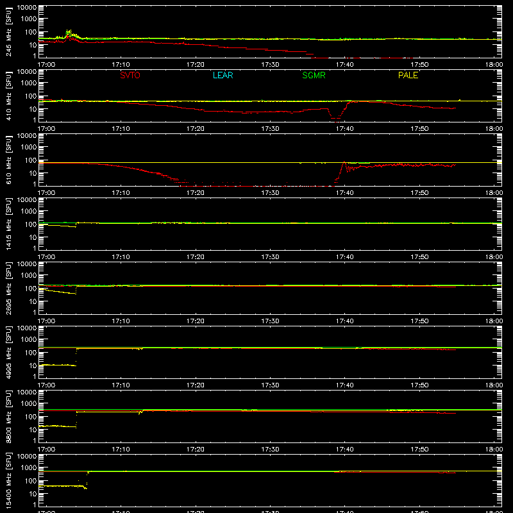Click the 410 MHz [SFU] axis title

(8, 96)
